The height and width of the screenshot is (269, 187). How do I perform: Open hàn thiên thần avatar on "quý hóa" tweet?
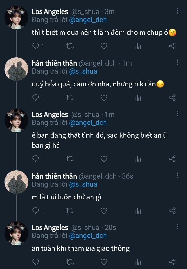(16, 69)
